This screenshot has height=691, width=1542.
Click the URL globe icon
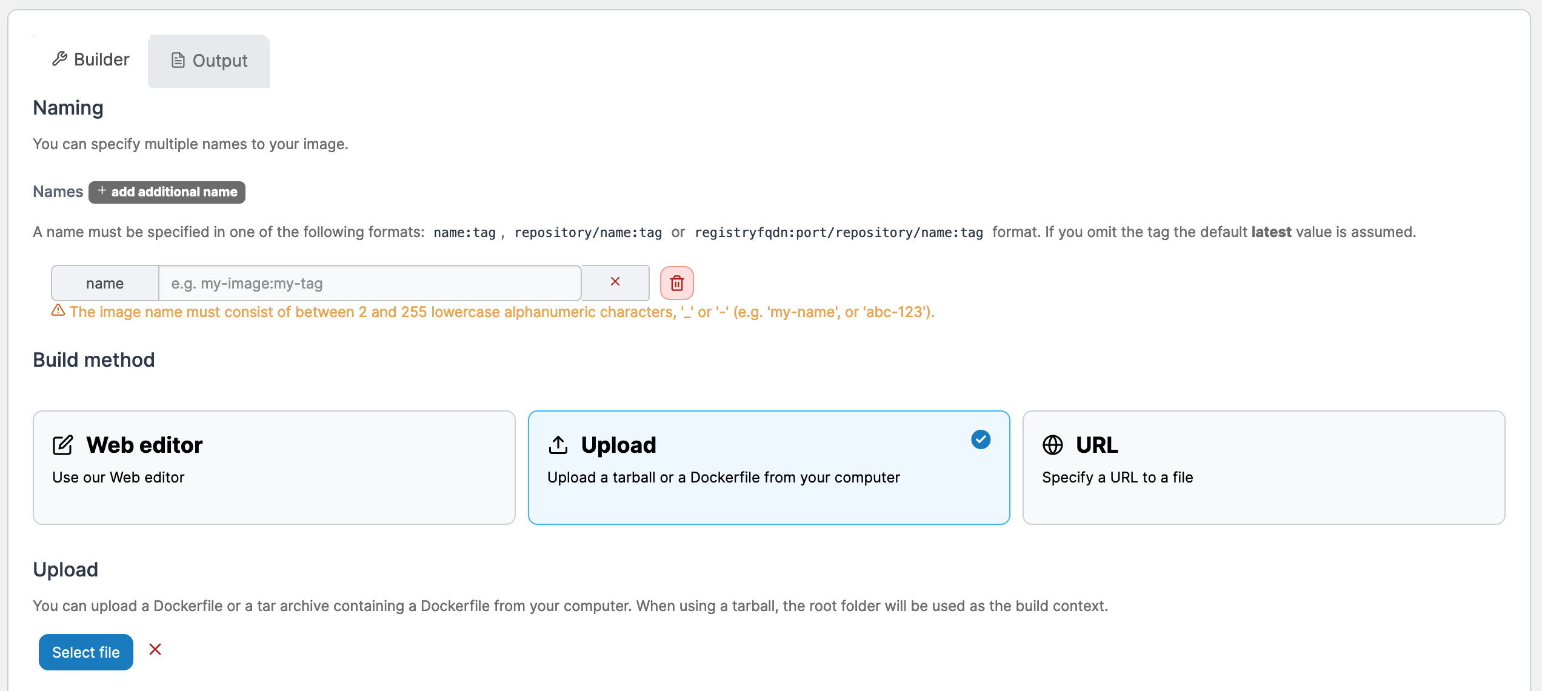point(1052,445)
